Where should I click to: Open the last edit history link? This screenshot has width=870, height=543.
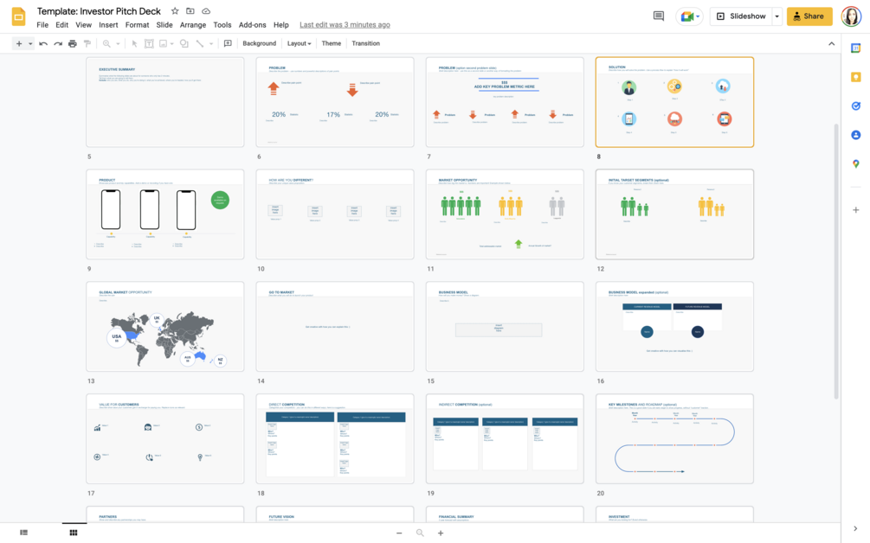(345, 25)
